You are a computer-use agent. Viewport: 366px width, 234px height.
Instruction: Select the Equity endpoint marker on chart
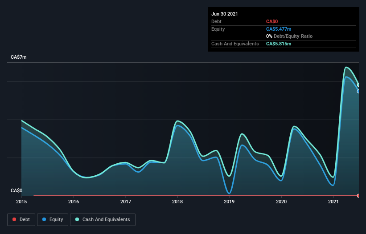[x=358, y=91]
